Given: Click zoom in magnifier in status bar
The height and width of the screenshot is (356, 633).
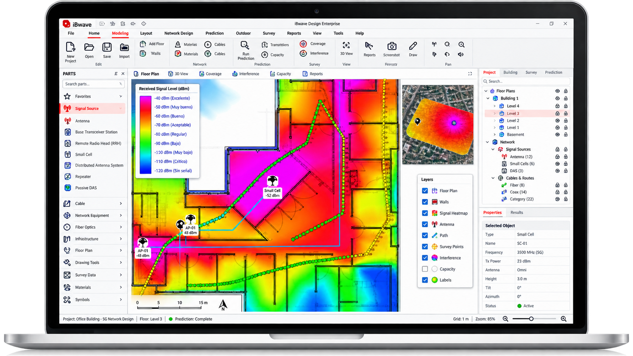Looking at the screenshot, I should (x=564, y=319).
